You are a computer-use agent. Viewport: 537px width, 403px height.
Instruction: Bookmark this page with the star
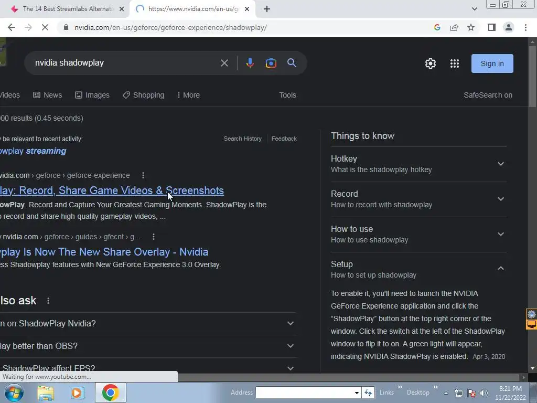pyautogui.click(x=471, y=27)
